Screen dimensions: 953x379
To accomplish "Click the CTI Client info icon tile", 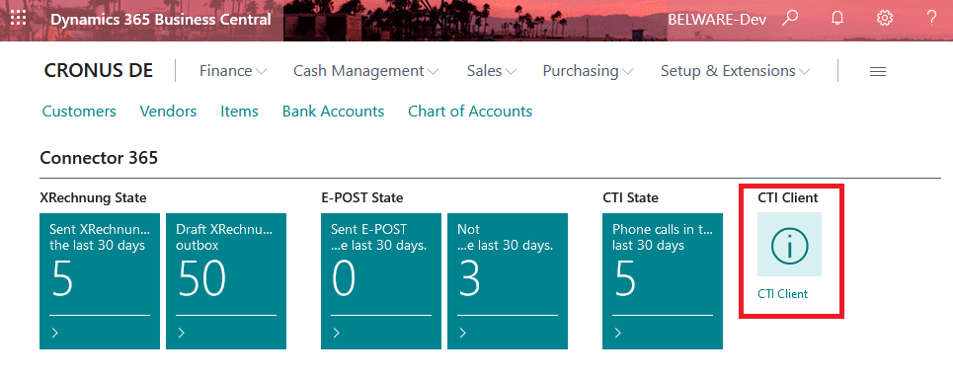I will pyautogui.click(x=789, y=244).
